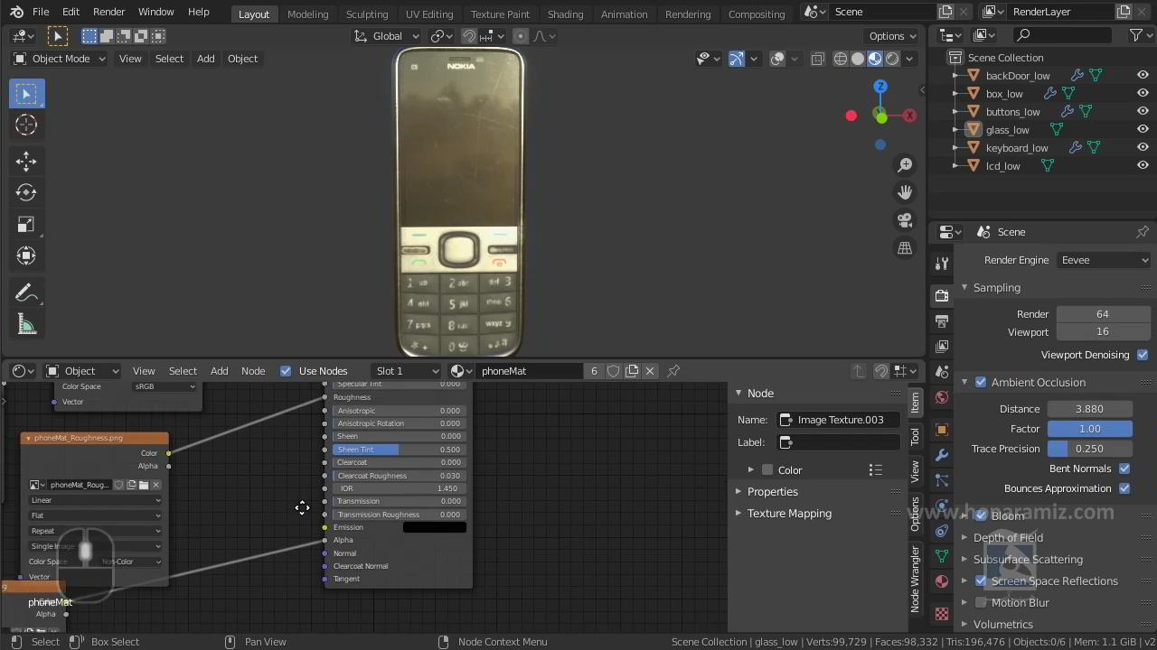Image resolution: width=1157 pixels, height=650 pixels.
Task: Disable the Use Nodes checkbox
Action: coord(286,371)
